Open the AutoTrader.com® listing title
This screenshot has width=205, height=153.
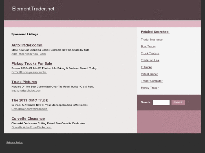pyautogui.click(x=27, y=45)
